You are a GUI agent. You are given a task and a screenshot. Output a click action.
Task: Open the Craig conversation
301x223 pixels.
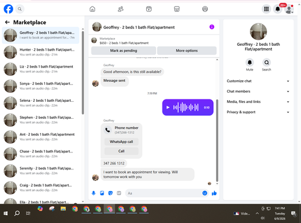coord(40,188)
